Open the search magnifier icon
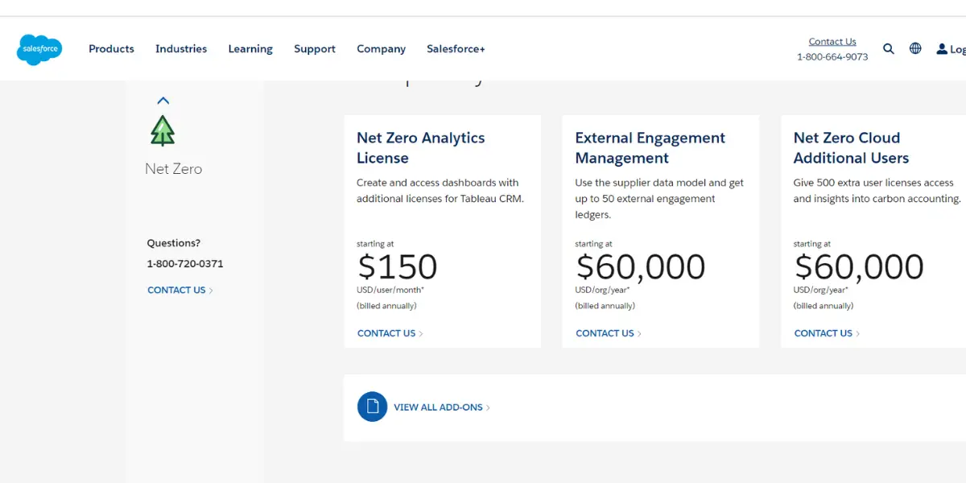Image resolution: width=966 pixels, height=483 pixels. (x=889, y=48)
